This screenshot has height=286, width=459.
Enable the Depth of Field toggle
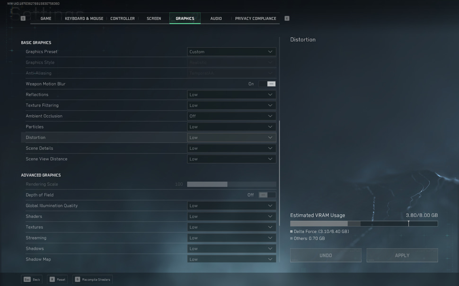(267, 195)
